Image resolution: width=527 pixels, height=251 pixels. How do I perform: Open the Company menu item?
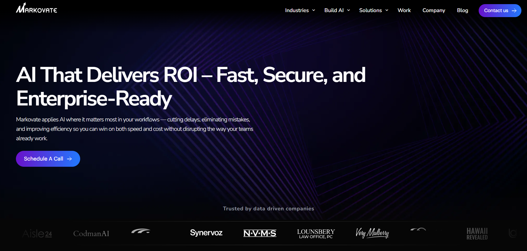[x=434, y=10]
